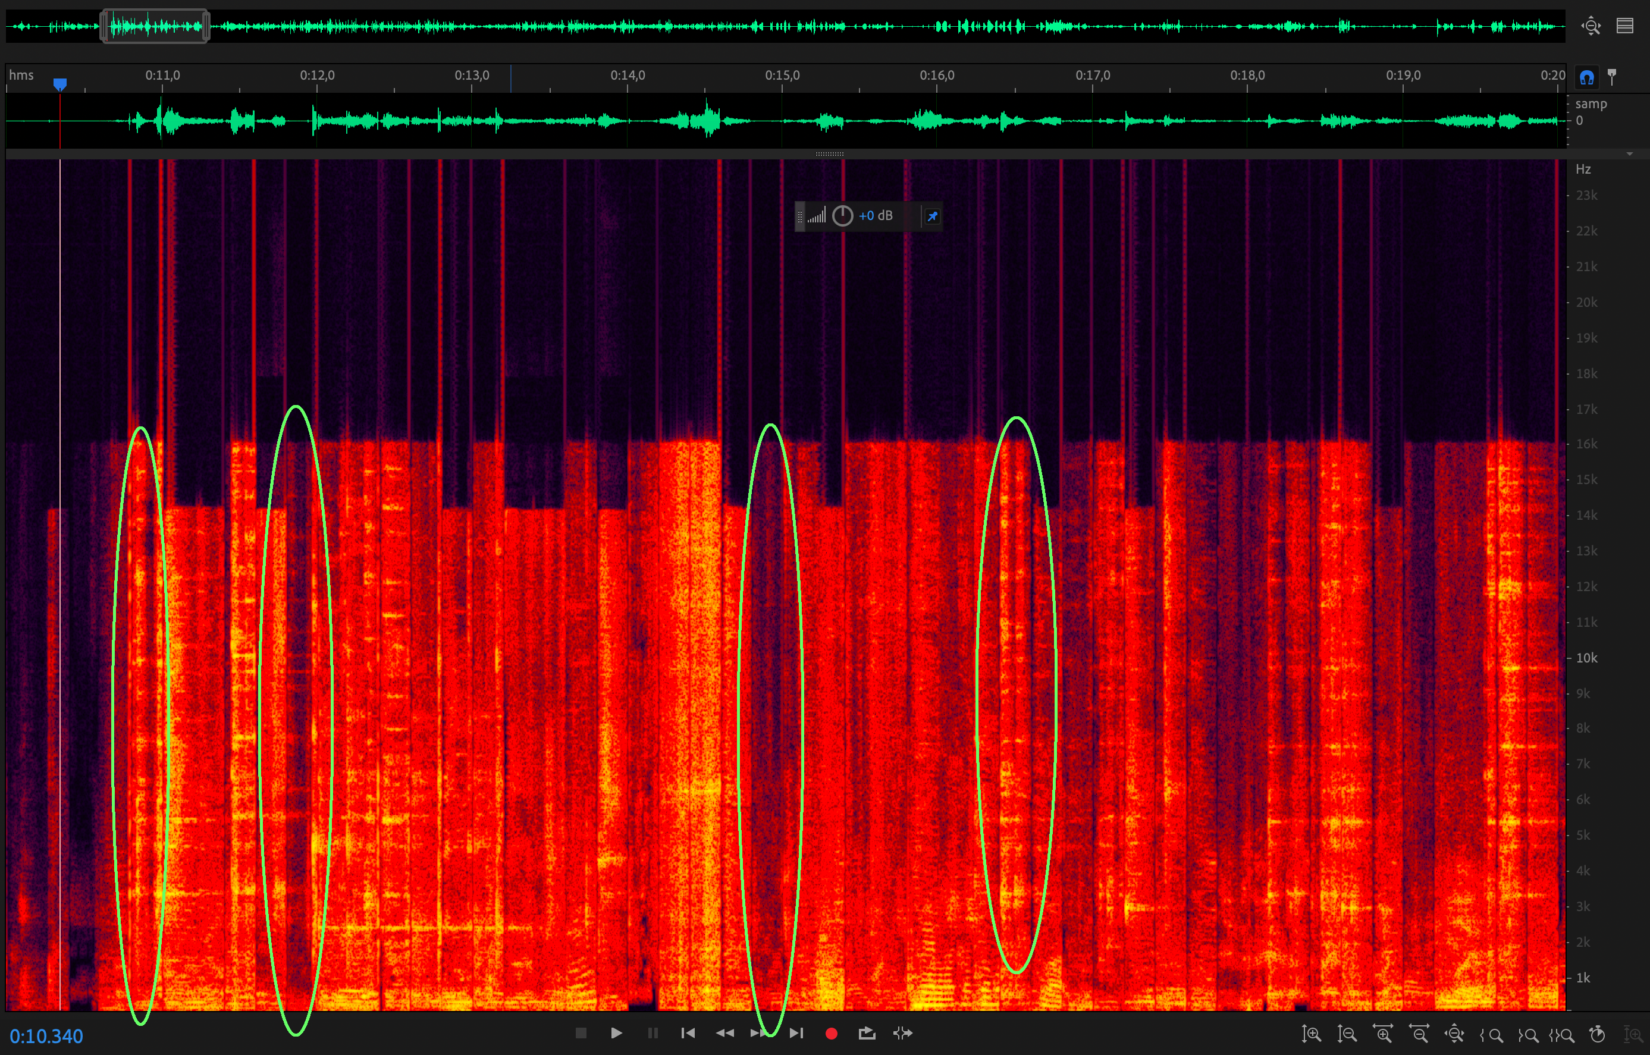Click Zoom to Selection icon
This screenshot has width=1650, height=1055.
click(x=1563, y=1034)
